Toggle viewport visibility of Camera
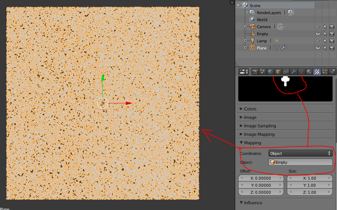 tap(318, 27)
